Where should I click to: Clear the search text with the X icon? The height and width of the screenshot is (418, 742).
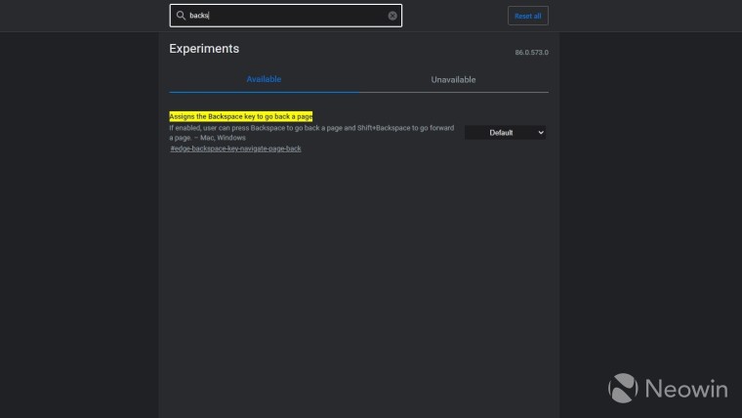392,16
